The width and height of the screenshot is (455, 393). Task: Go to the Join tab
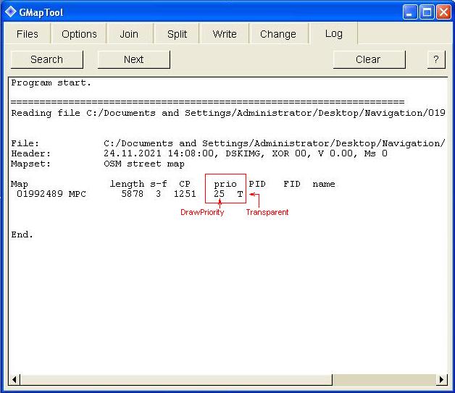tap(129, 34)
